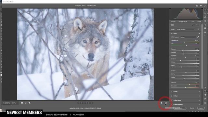Viewport: 208px width, 117px height.
Task: Click the Open Object button
Action: (x=178, y=108)
